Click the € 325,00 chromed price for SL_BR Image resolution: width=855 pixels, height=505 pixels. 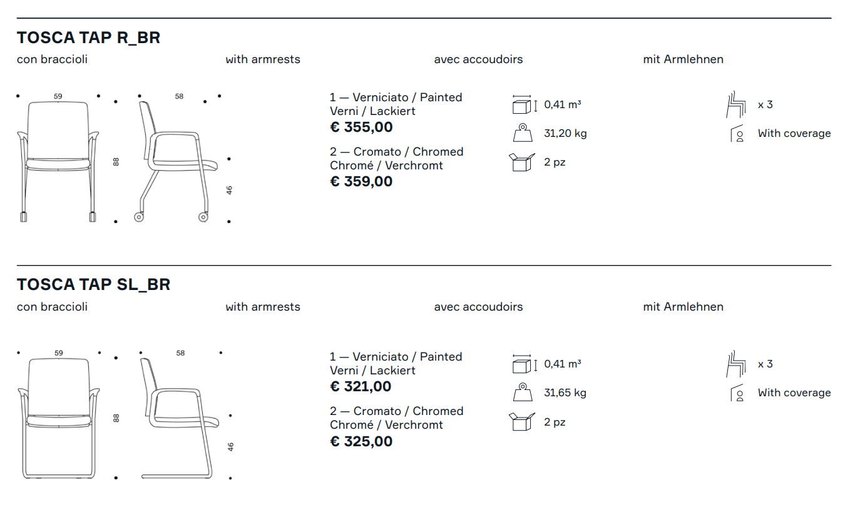(361, 442)
